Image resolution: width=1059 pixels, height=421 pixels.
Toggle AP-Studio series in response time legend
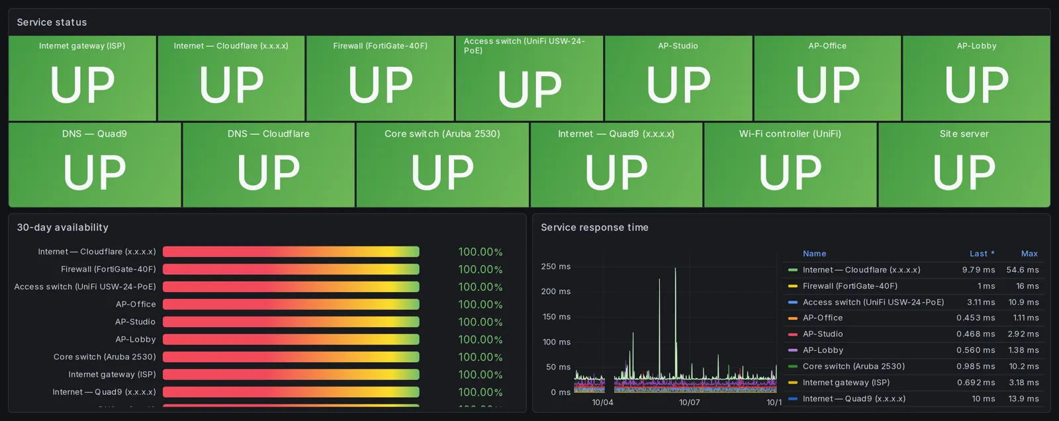coord(823,334)
